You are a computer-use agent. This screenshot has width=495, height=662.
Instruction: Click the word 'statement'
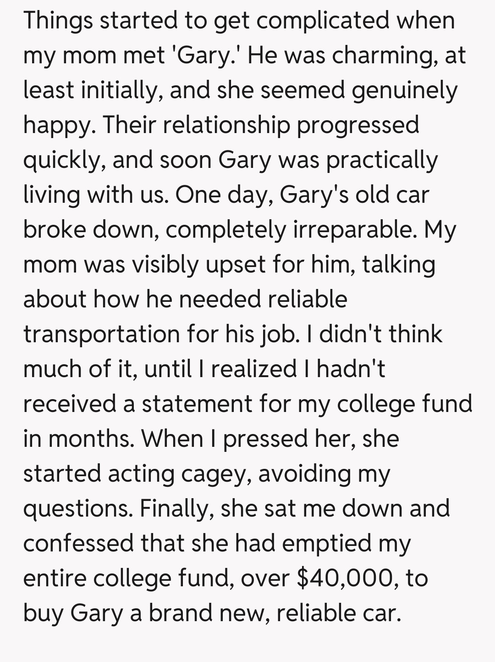click(197, 404)
